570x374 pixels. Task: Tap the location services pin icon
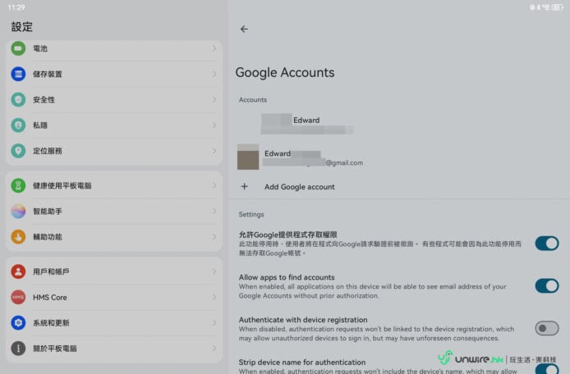click(x=18, y=151)
